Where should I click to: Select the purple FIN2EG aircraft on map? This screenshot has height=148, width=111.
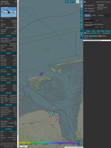(41, 74)
